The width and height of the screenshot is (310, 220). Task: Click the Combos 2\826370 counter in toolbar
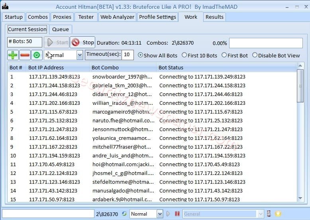click(170, 43)
